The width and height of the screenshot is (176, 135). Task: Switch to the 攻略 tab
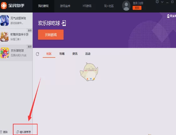point(62,54)
